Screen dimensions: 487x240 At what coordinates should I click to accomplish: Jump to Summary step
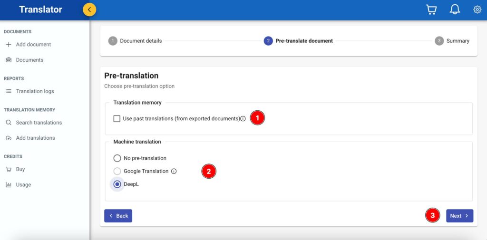point(452,41)
